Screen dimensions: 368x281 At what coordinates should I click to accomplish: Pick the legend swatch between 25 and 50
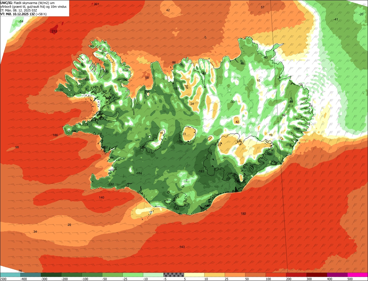(235, 275)
